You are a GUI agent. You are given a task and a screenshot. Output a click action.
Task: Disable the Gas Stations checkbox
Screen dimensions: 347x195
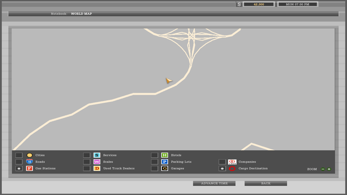[x=19, y=169]
